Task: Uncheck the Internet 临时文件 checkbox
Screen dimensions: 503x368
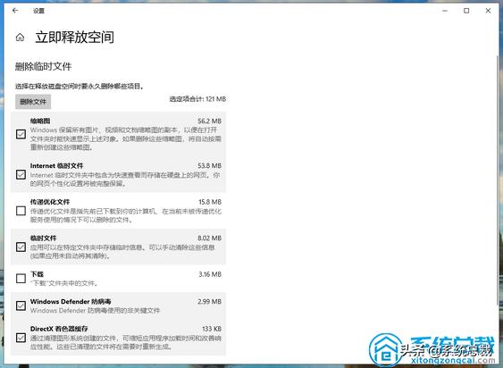Action: (x=21, y=174)
